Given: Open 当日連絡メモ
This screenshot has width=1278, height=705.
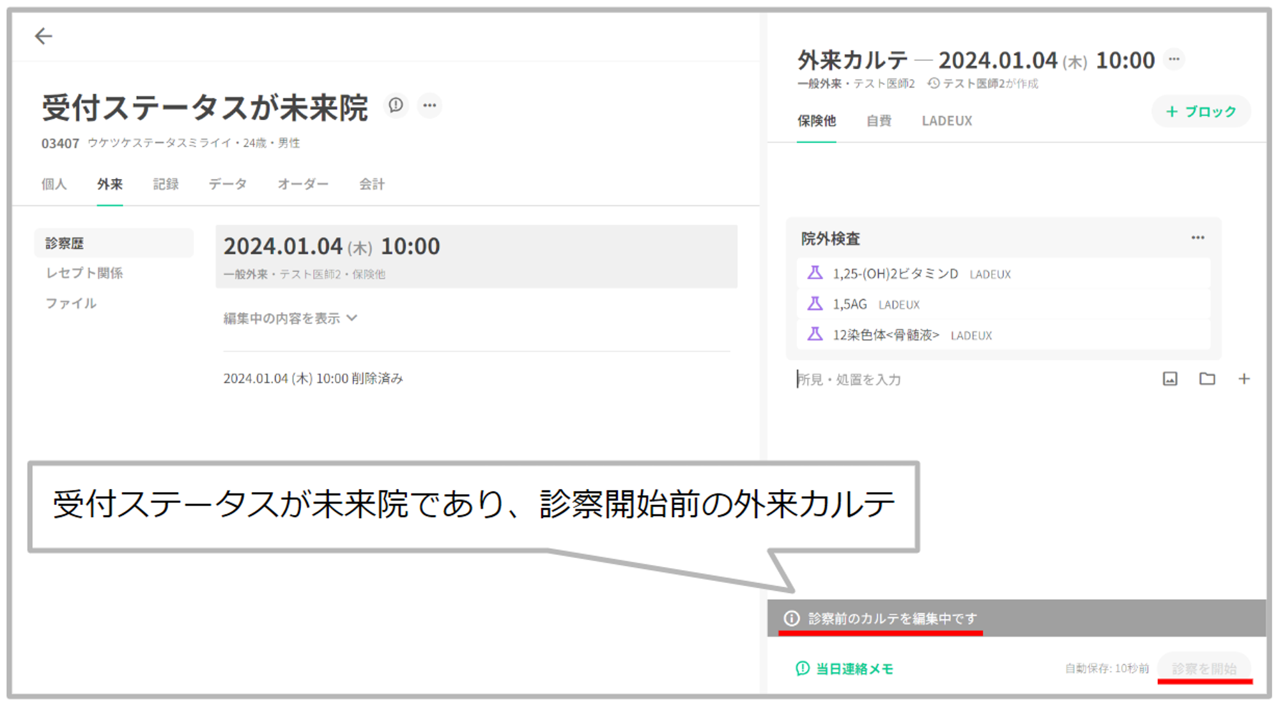Looking at the screenshot, I should point(845,669).
